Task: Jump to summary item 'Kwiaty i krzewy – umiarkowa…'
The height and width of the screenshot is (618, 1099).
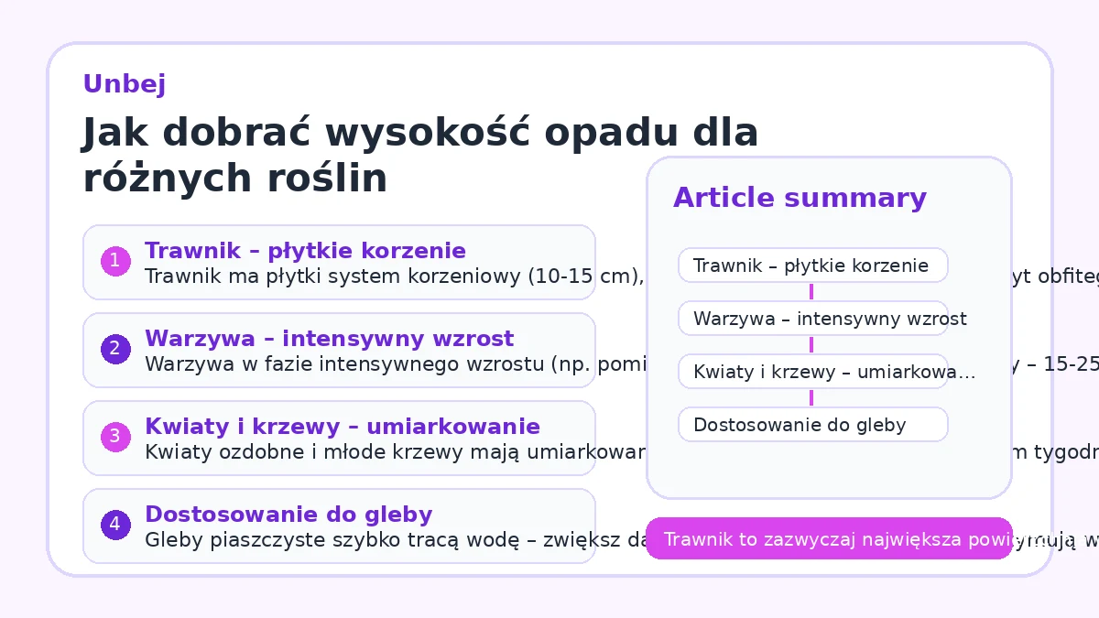Action: pos(813,372)
